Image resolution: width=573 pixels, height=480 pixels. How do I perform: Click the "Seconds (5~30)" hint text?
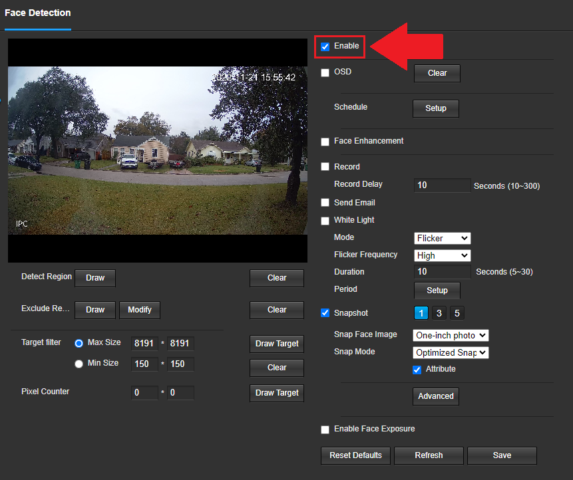504,272
